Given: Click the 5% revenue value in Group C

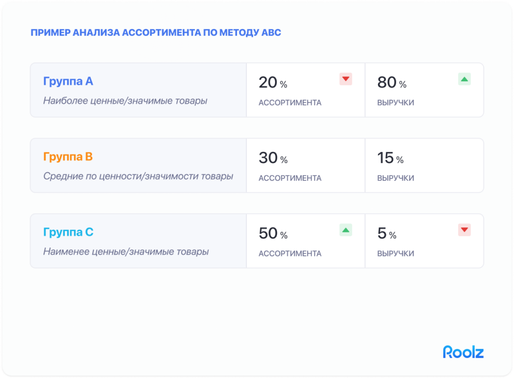Looking at the screenshot, I should (387, 233).
